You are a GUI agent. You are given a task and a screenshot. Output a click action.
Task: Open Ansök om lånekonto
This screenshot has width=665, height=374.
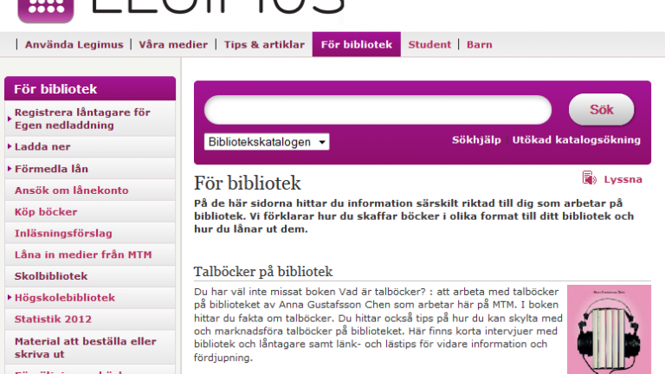click(x=71, y=190)
